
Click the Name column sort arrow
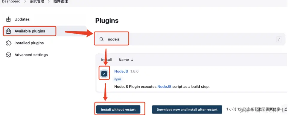tap(132, 60)
